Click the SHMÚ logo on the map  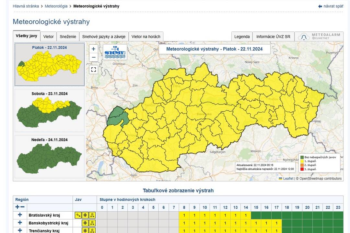point(115,52)
